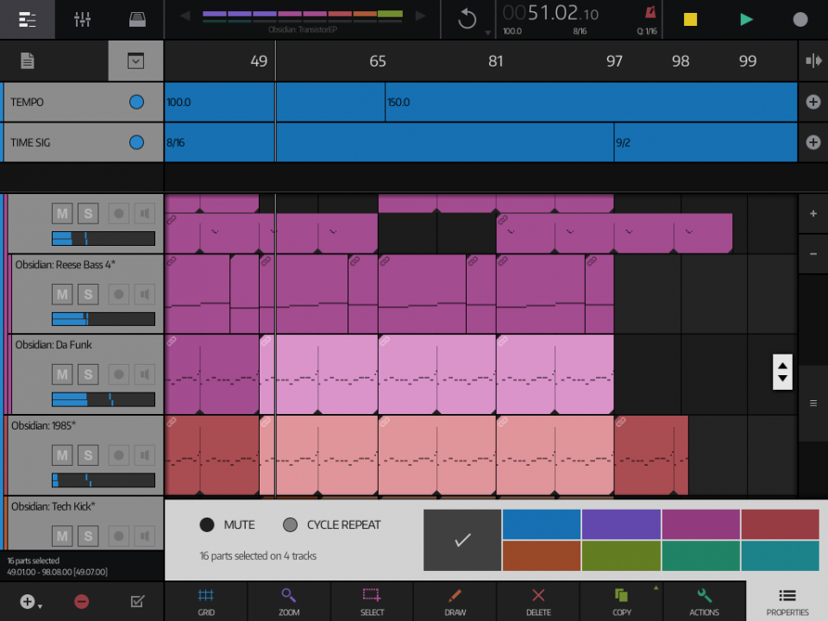
Task: Open the keyboard drawer panel at top
Action: 135,60
